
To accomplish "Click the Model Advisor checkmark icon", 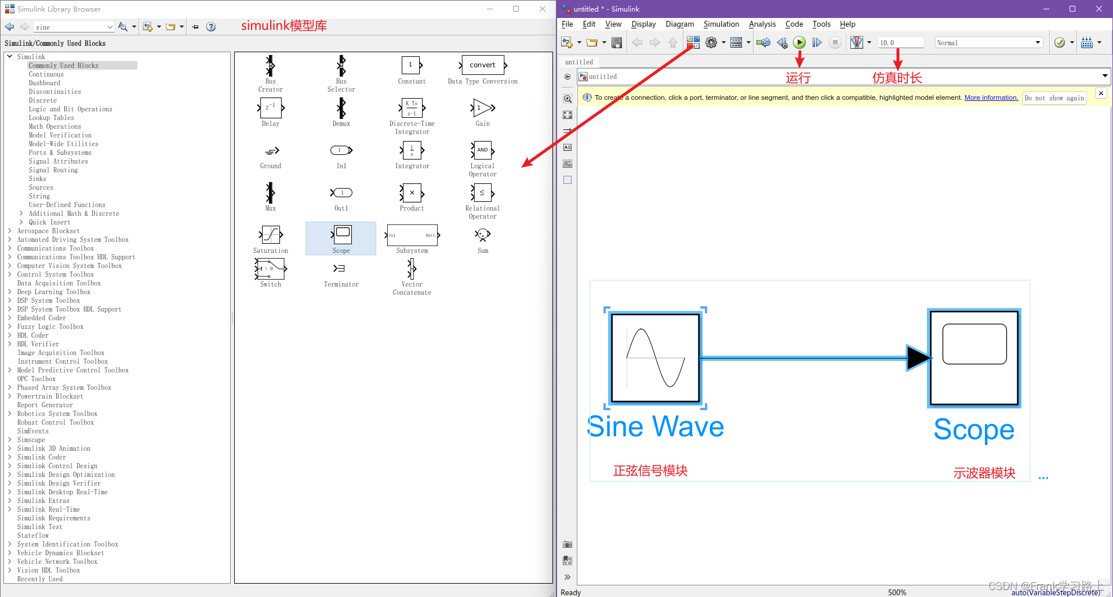I will point(1060,42).
